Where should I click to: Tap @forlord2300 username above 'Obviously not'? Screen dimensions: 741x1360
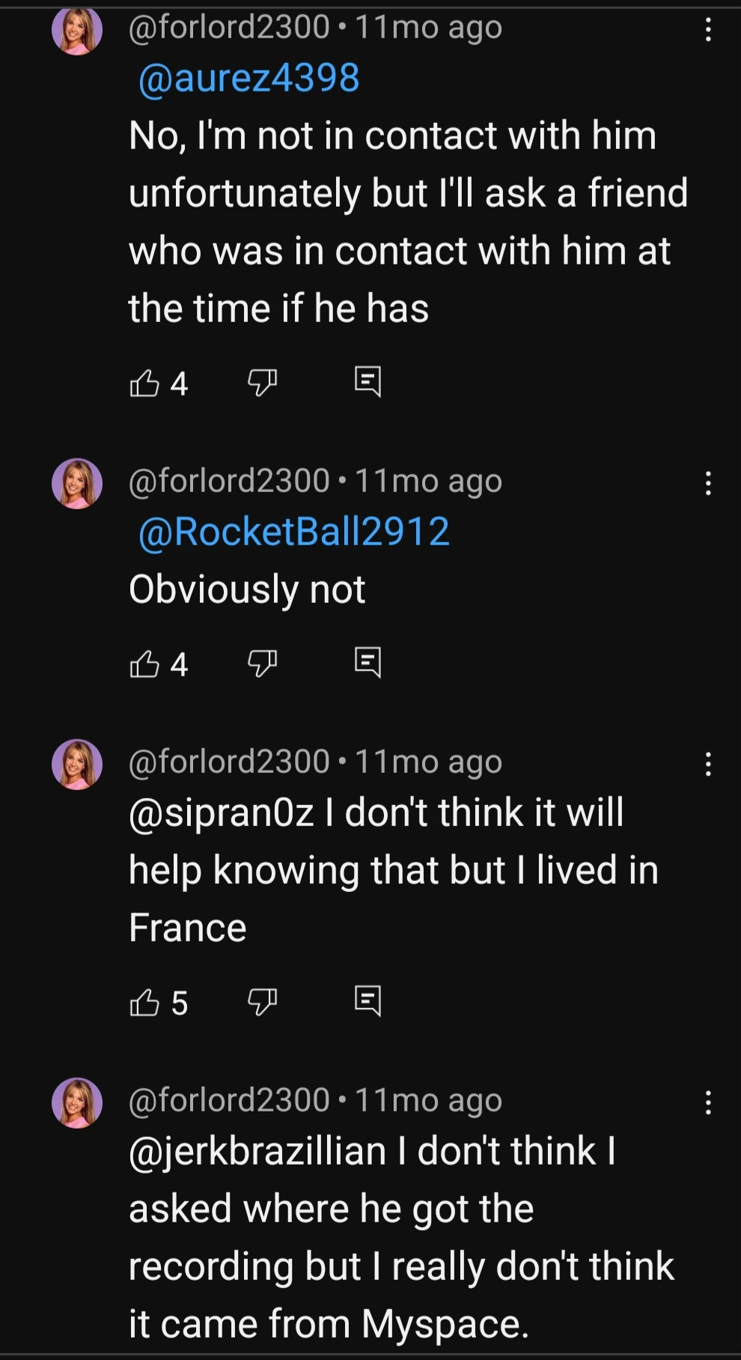click(229, 481)
